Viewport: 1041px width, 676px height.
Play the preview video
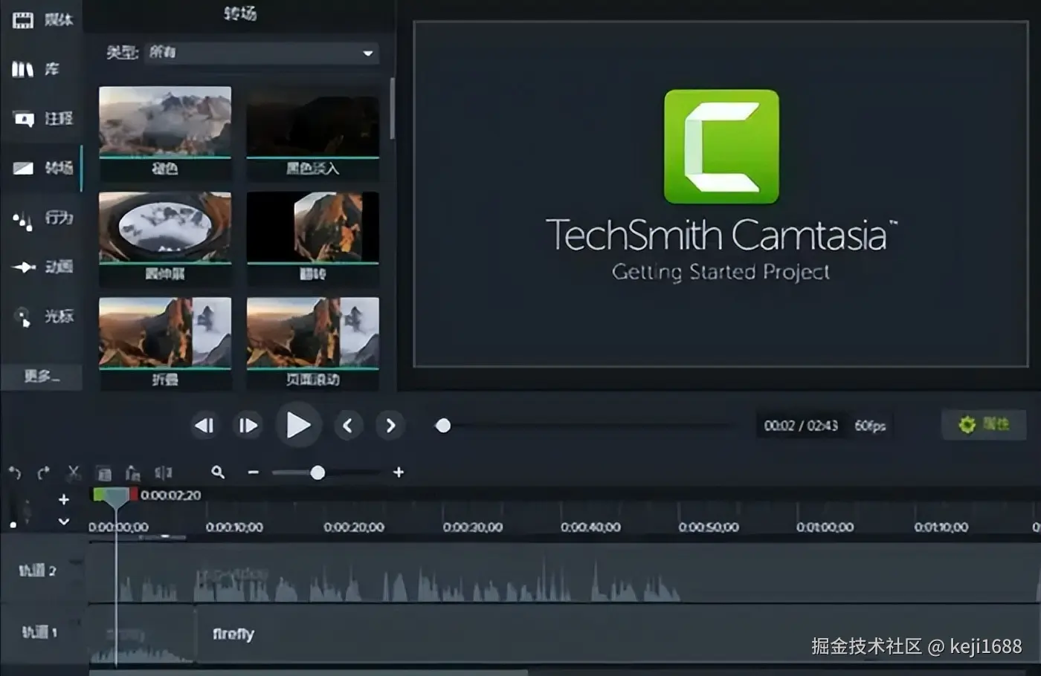point(298,426)
